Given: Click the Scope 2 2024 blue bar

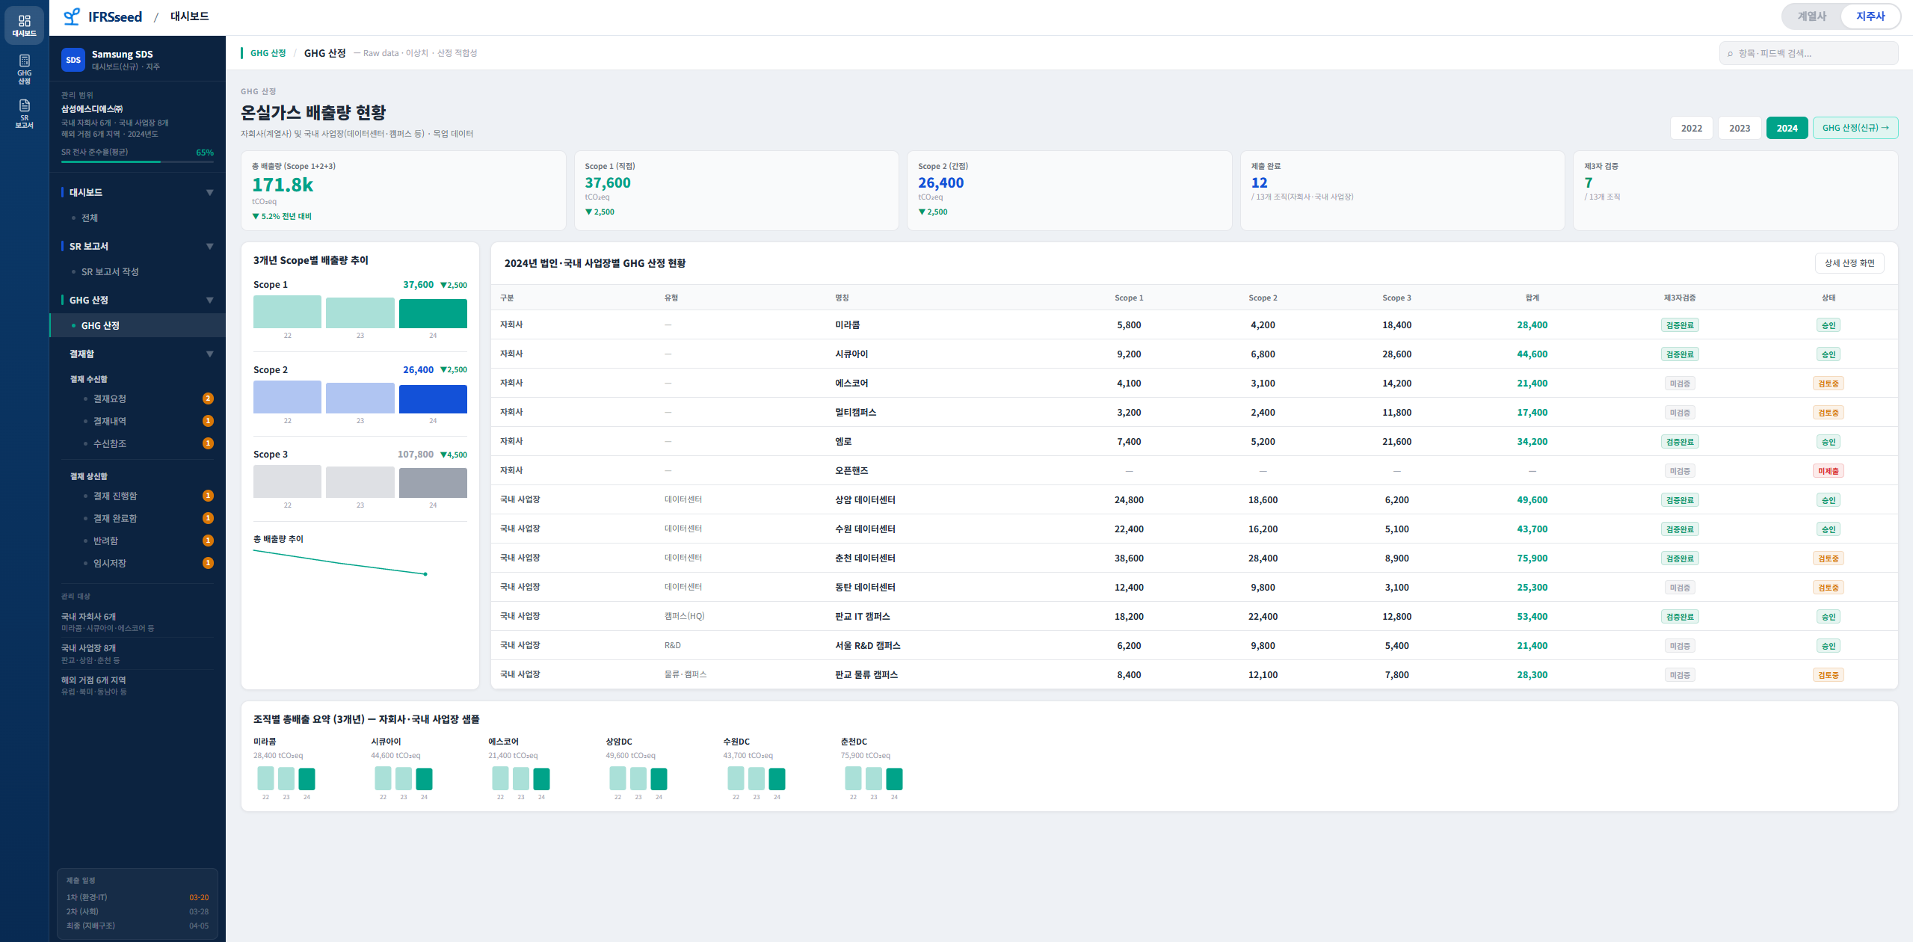Looking at the screenshot, I should pos(433,399).
